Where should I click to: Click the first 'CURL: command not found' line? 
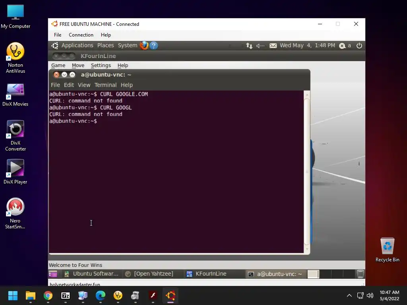coord(86,100)
